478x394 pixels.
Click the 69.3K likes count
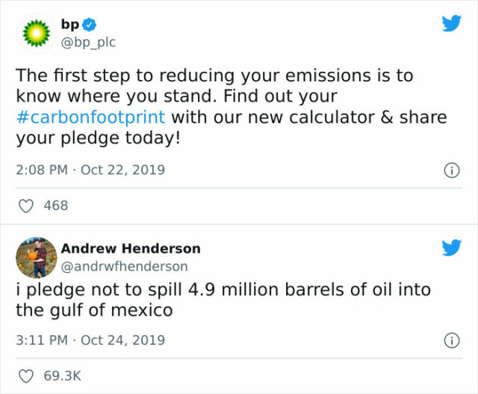tap(61, 375)
